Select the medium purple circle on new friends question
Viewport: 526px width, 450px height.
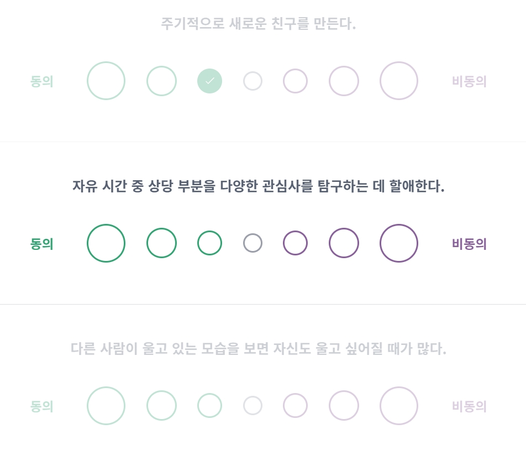[344, 81]
